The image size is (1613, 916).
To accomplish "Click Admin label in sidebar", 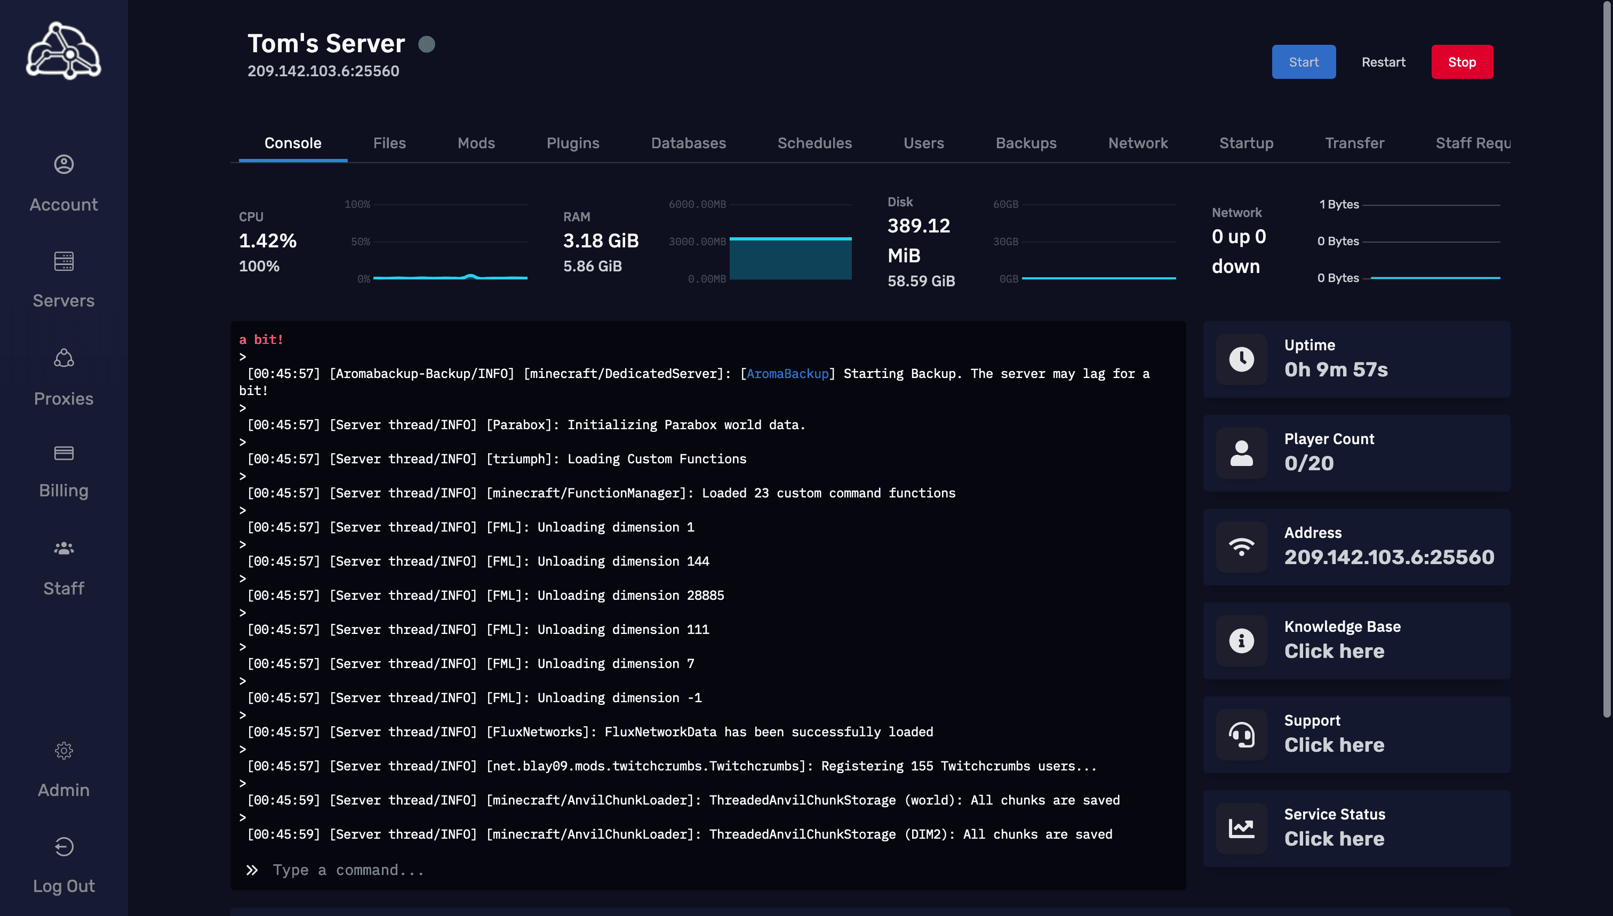I will (x=63, y=790).
